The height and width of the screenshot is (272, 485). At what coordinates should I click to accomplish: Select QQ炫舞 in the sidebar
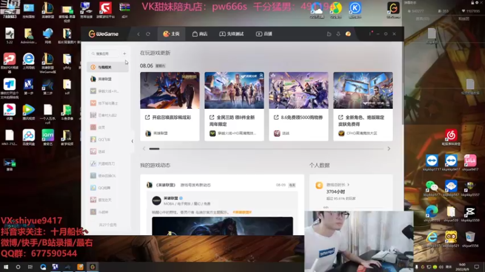click(108, 188)
